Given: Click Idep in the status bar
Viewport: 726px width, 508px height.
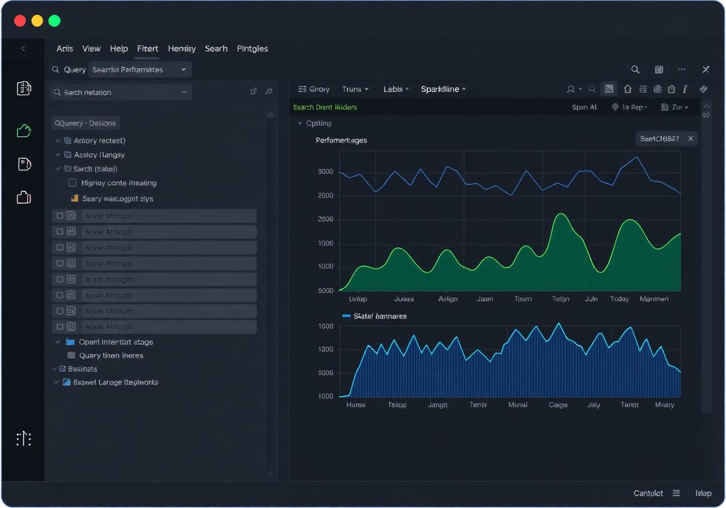Looking at the screenshot, I should click(703, 493).
